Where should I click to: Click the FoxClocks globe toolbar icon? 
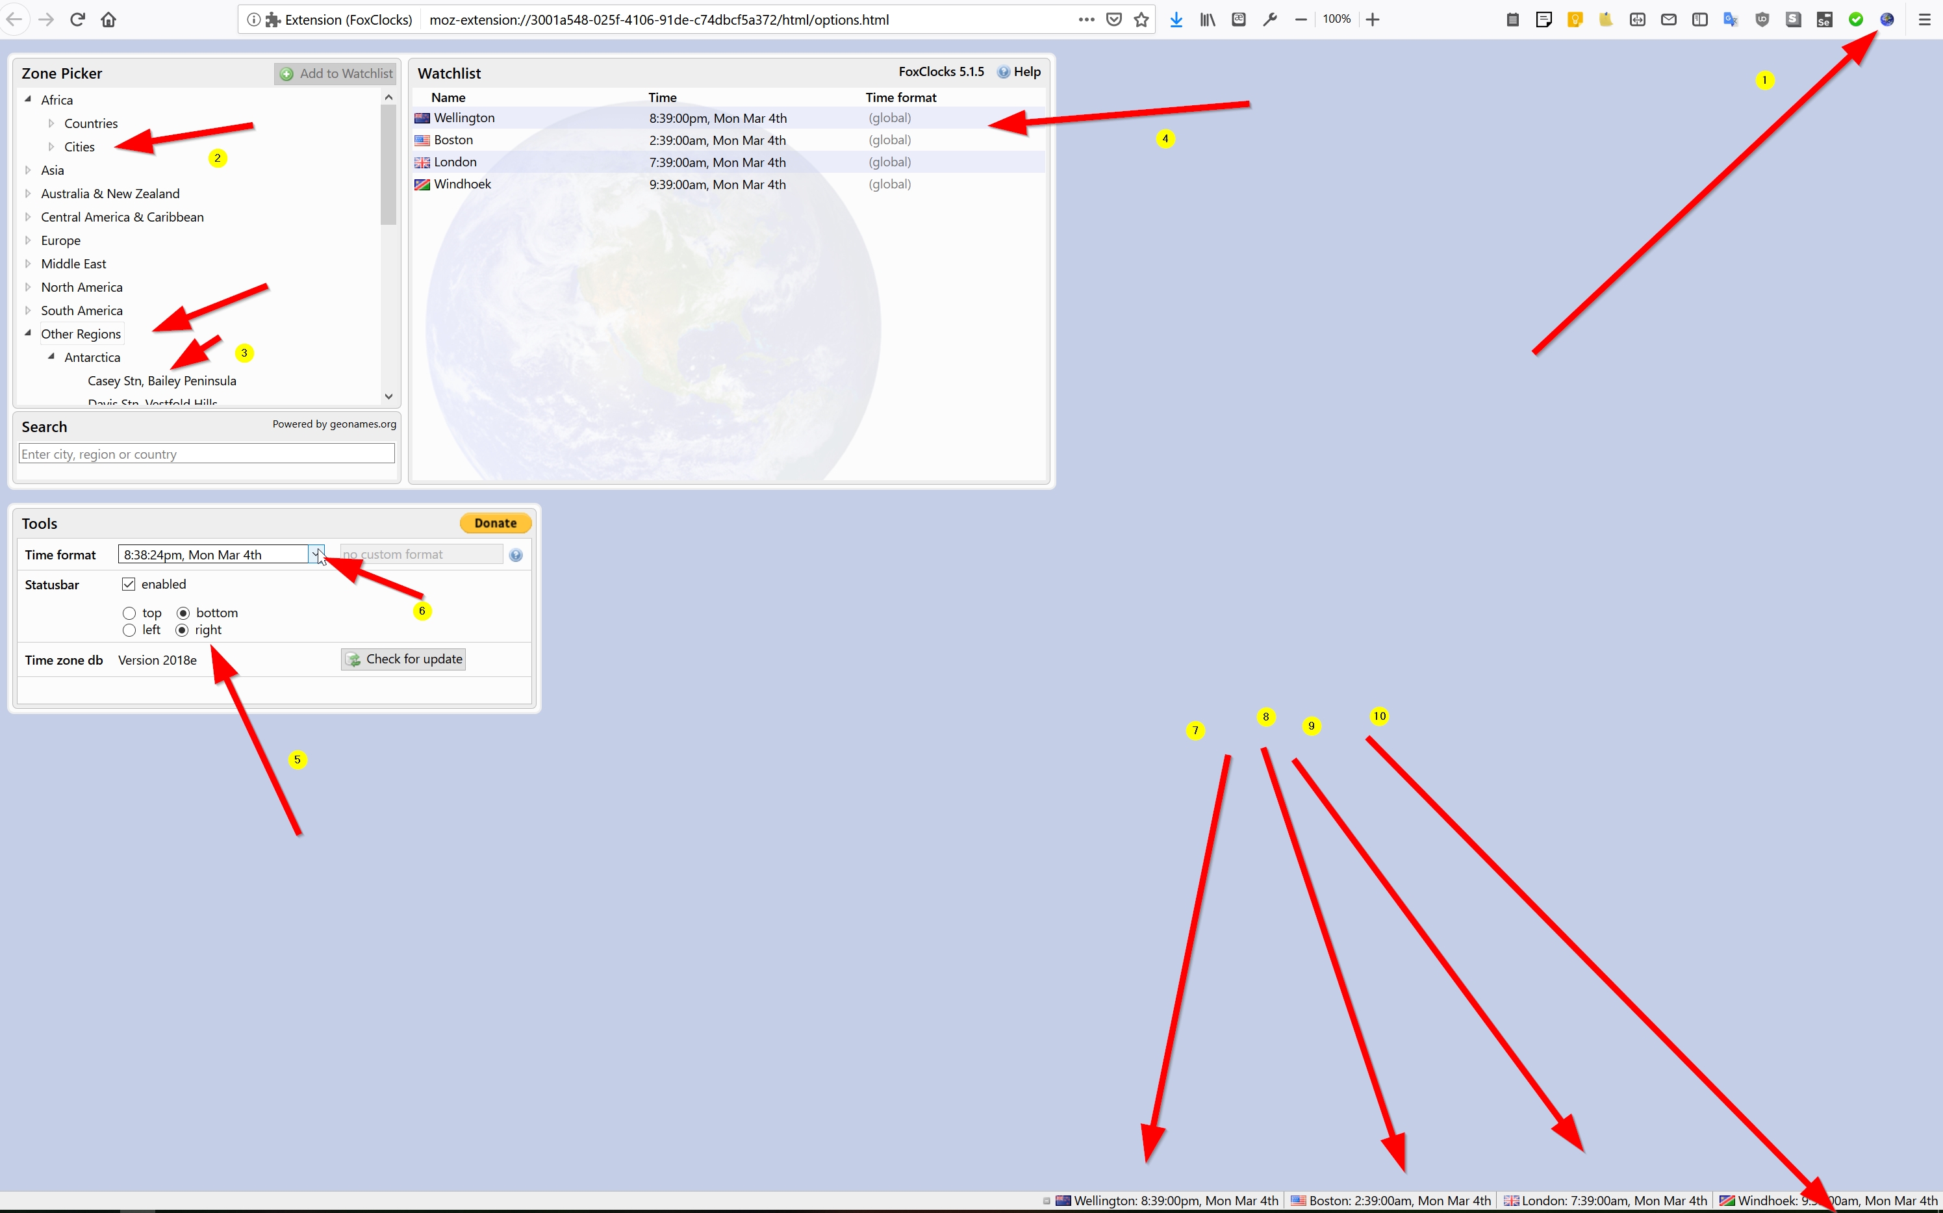click(1886, 20)
